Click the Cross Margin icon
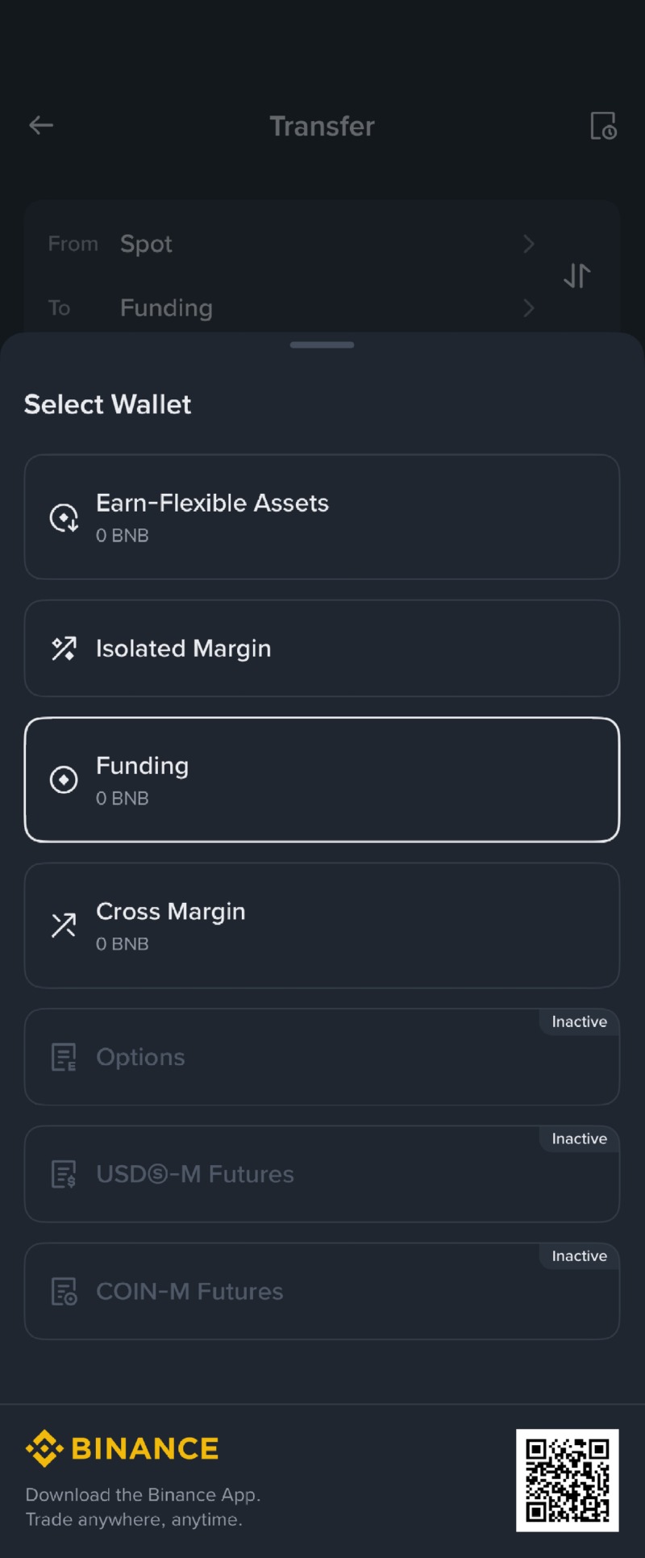Viewport: 645px width, 1558px height. pos(64,925)
